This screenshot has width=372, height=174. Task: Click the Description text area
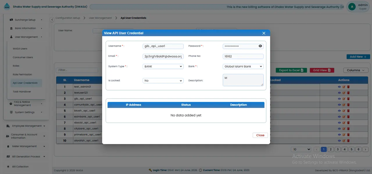tap(243, 80)
